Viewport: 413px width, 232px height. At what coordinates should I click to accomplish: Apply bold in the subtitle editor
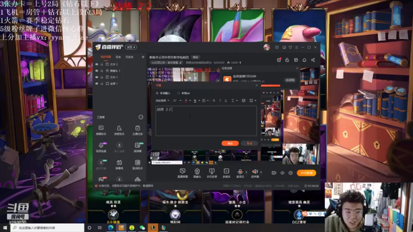[x=214, y=101]
